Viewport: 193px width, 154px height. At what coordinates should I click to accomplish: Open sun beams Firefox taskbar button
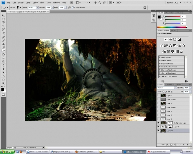pyautogui.click(x=86, y=152)
